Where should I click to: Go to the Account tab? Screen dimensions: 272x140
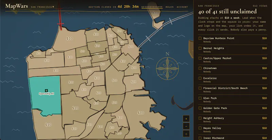(182, 7)
